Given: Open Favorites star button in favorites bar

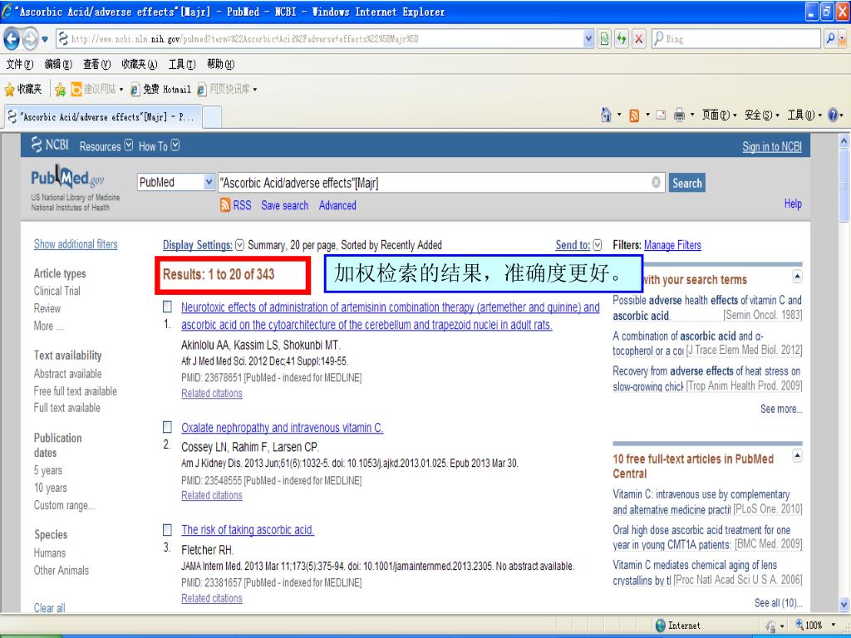Looking at the screenshot, I should click(22, 90).
